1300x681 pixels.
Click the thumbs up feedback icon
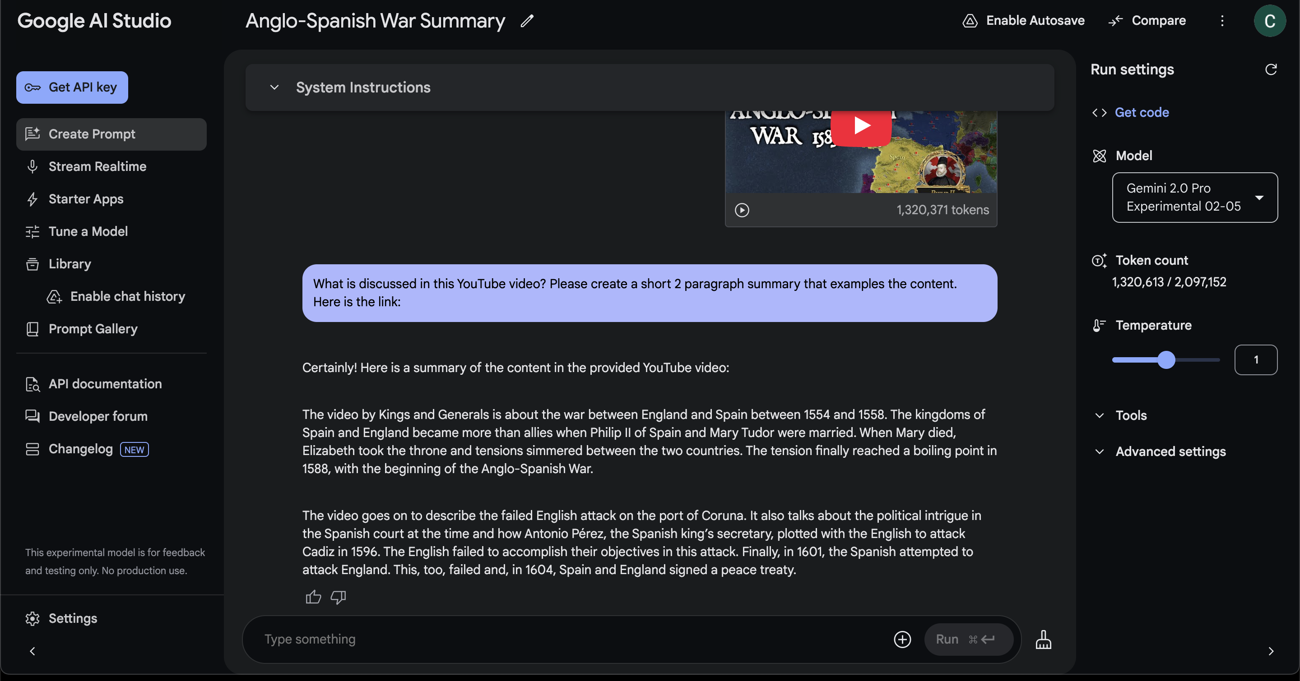click(x=313, y=597)
